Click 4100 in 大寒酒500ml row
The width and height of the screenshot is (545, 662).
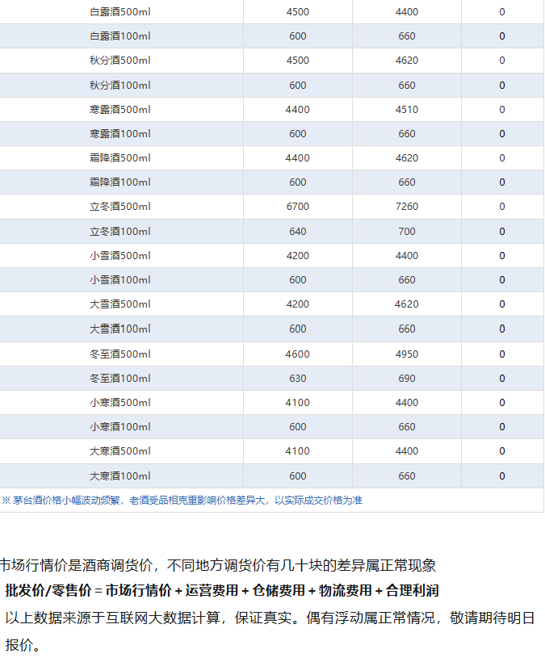[x=298, y=451]
